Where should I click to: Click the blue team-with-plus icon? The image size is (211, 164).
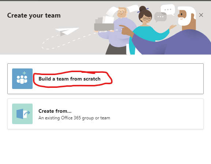[22, 79]
